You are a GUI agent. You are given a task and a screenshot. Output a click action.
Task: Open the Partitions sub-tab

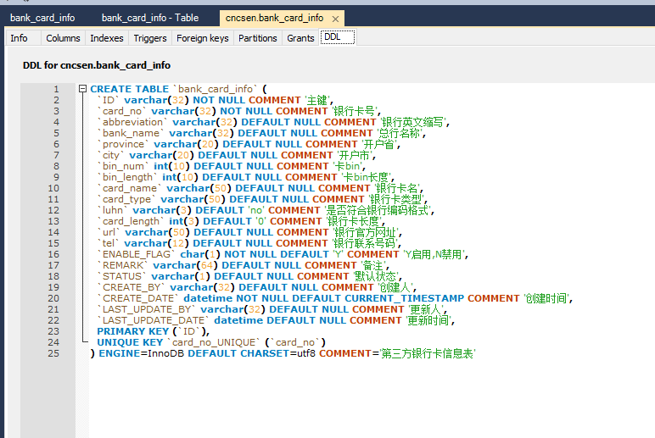point(257,38)
